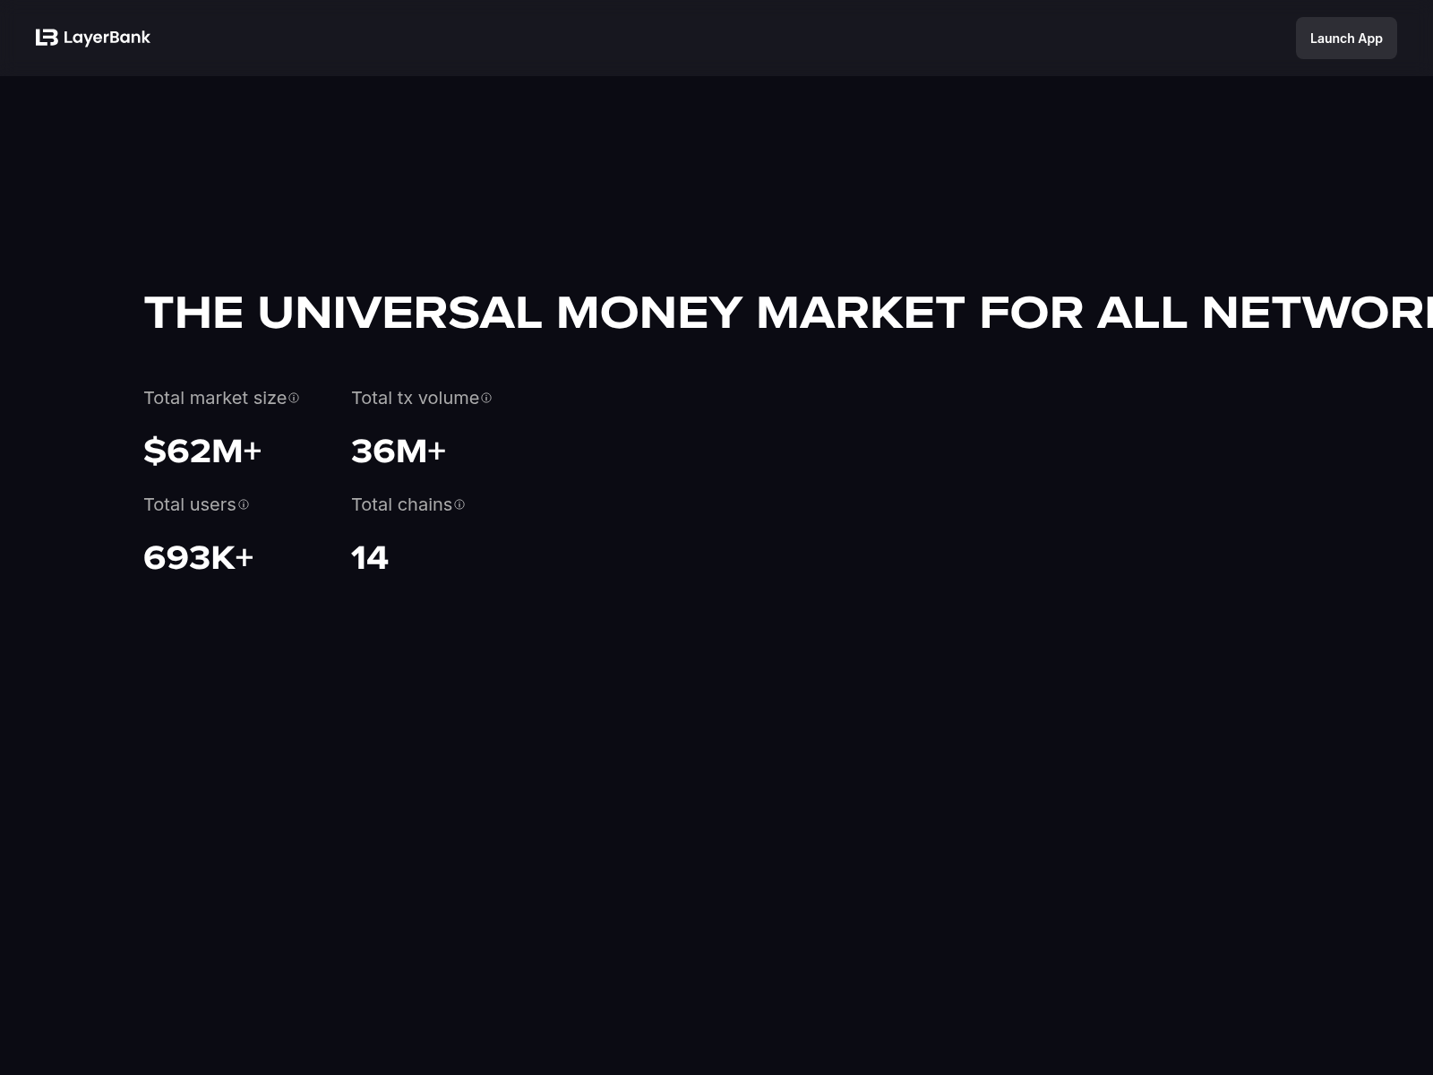The height and width of the screenshot is (1075, 1433).
Task: Click the word MONEY in the headline
Action: point(649,313)
